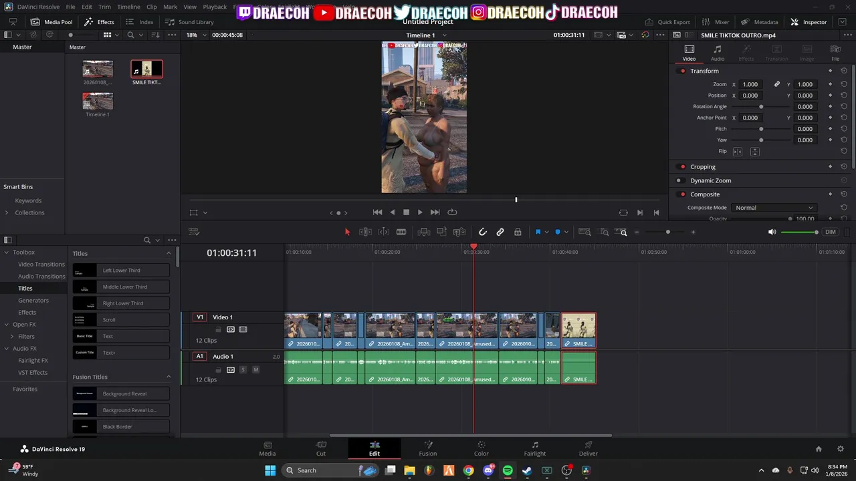Select the arrow Selection Mode tool

click(347, 232)
